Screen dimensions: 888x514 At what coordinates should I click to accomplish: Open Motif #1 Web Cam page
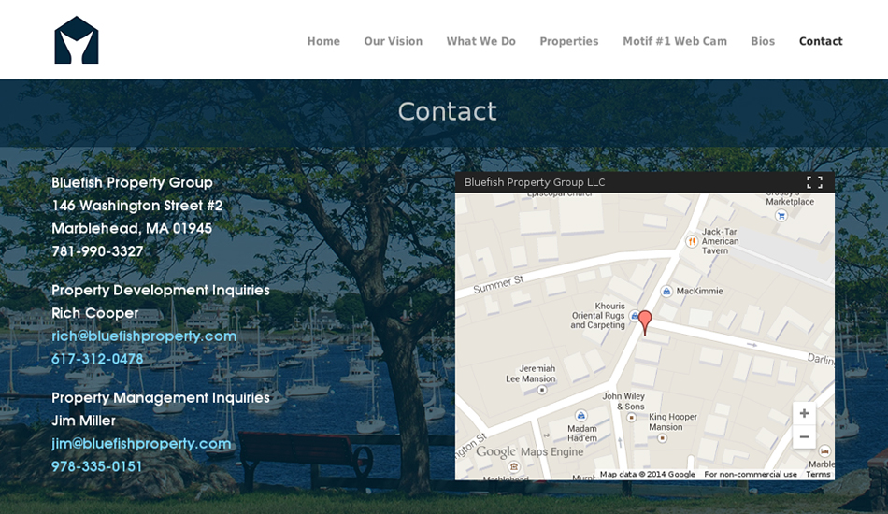(675, 41)
